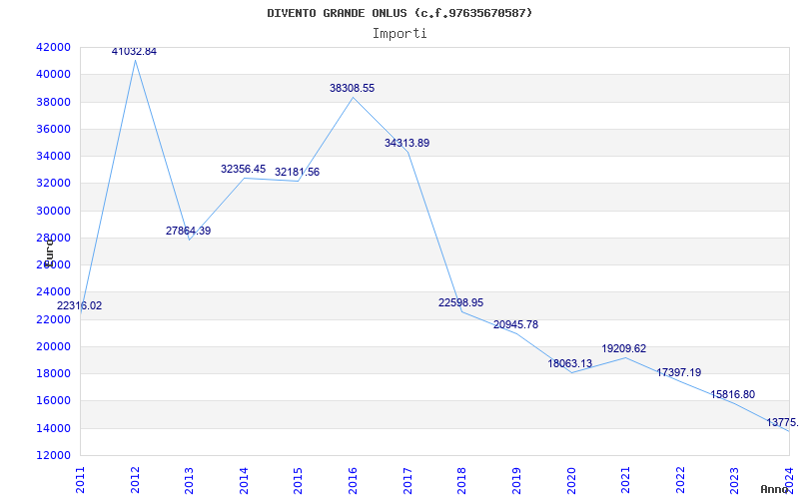Click the x-axis year 2012
The height and width of the screenshot is (499, 799).
tap(135, 480)
